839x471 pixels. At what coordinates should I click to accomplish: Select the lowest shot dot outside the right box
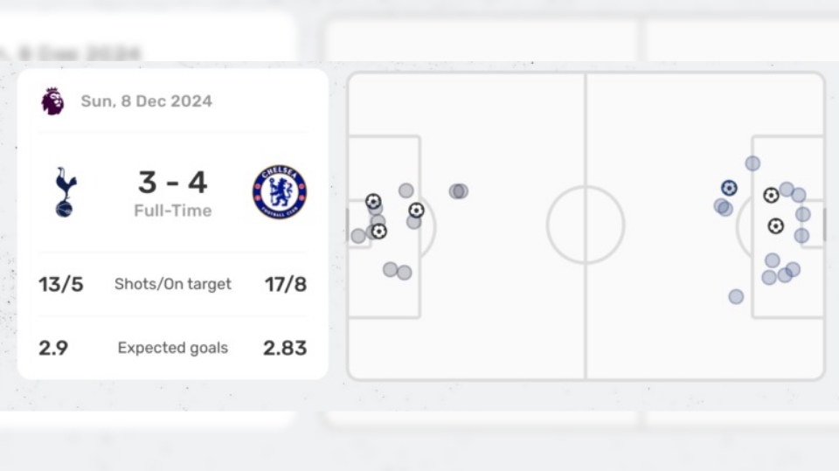coord(736,297)
